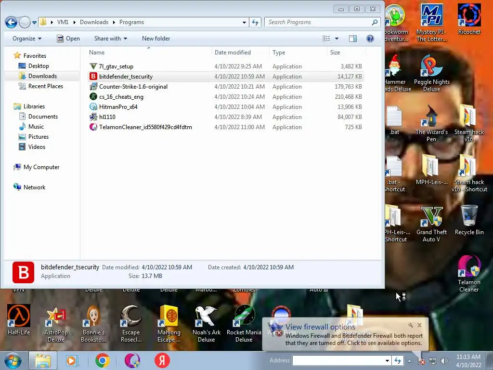Click the taskbar clock showing 11:13 AM
The width and height of the screenshot is (493, 370).
pyautogui.click(x=468, y=357)
